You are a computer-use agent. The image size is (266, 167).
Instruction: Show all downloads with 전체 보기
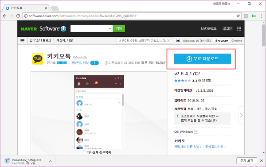click(x=246, y=160)
